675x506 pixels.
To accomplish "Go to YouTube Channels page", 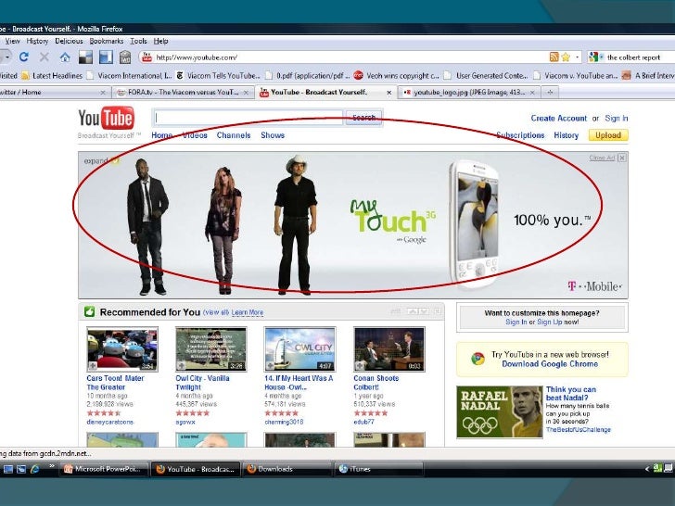I will 234,135.
